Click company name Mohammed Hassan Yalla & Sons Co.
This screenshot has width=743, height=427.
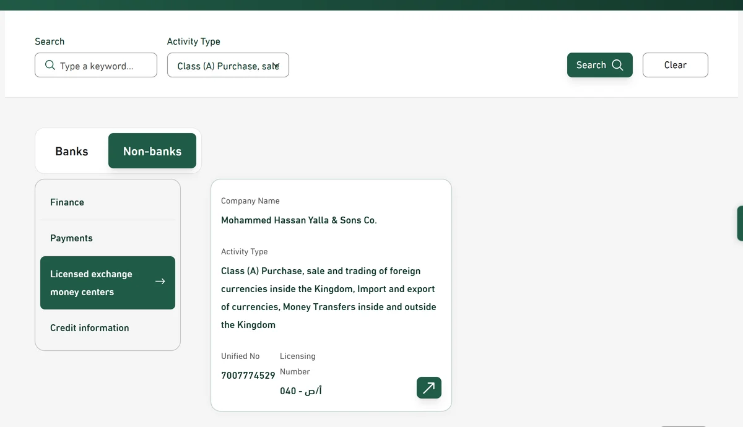coord(299,220)
